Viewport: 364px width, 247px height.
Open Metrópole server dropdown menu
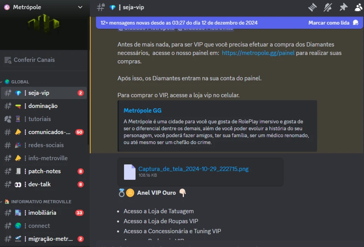80,7
